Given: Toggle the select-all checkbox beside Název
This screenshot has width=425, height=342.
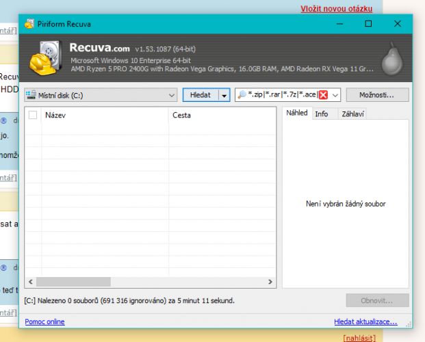Looking at the screenshot, I should tap(33, 115).
